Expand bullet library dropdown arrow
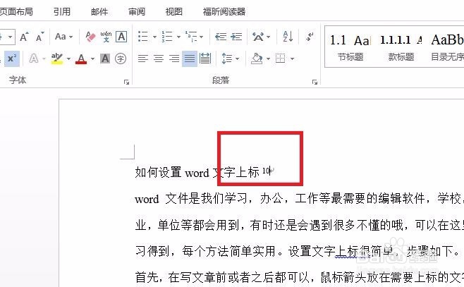The width and height of the screenshot is (464, 287). pyautogui.click(x=154, y=37)
